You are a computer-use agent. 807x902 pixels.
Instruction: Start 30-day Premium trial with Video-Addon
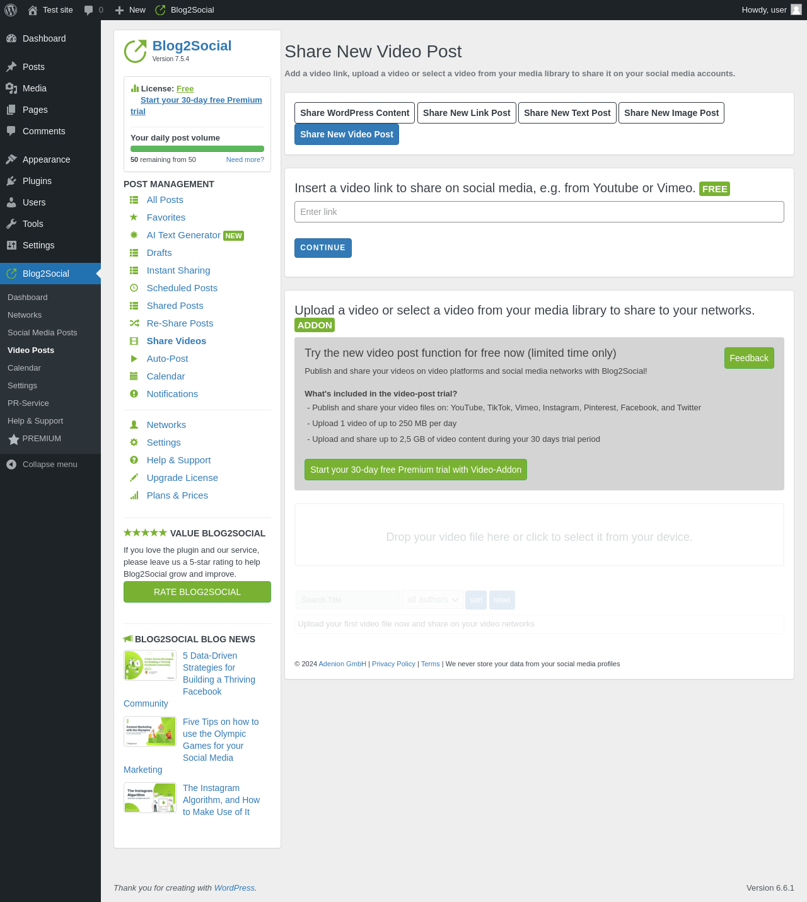tap(415, 470)
